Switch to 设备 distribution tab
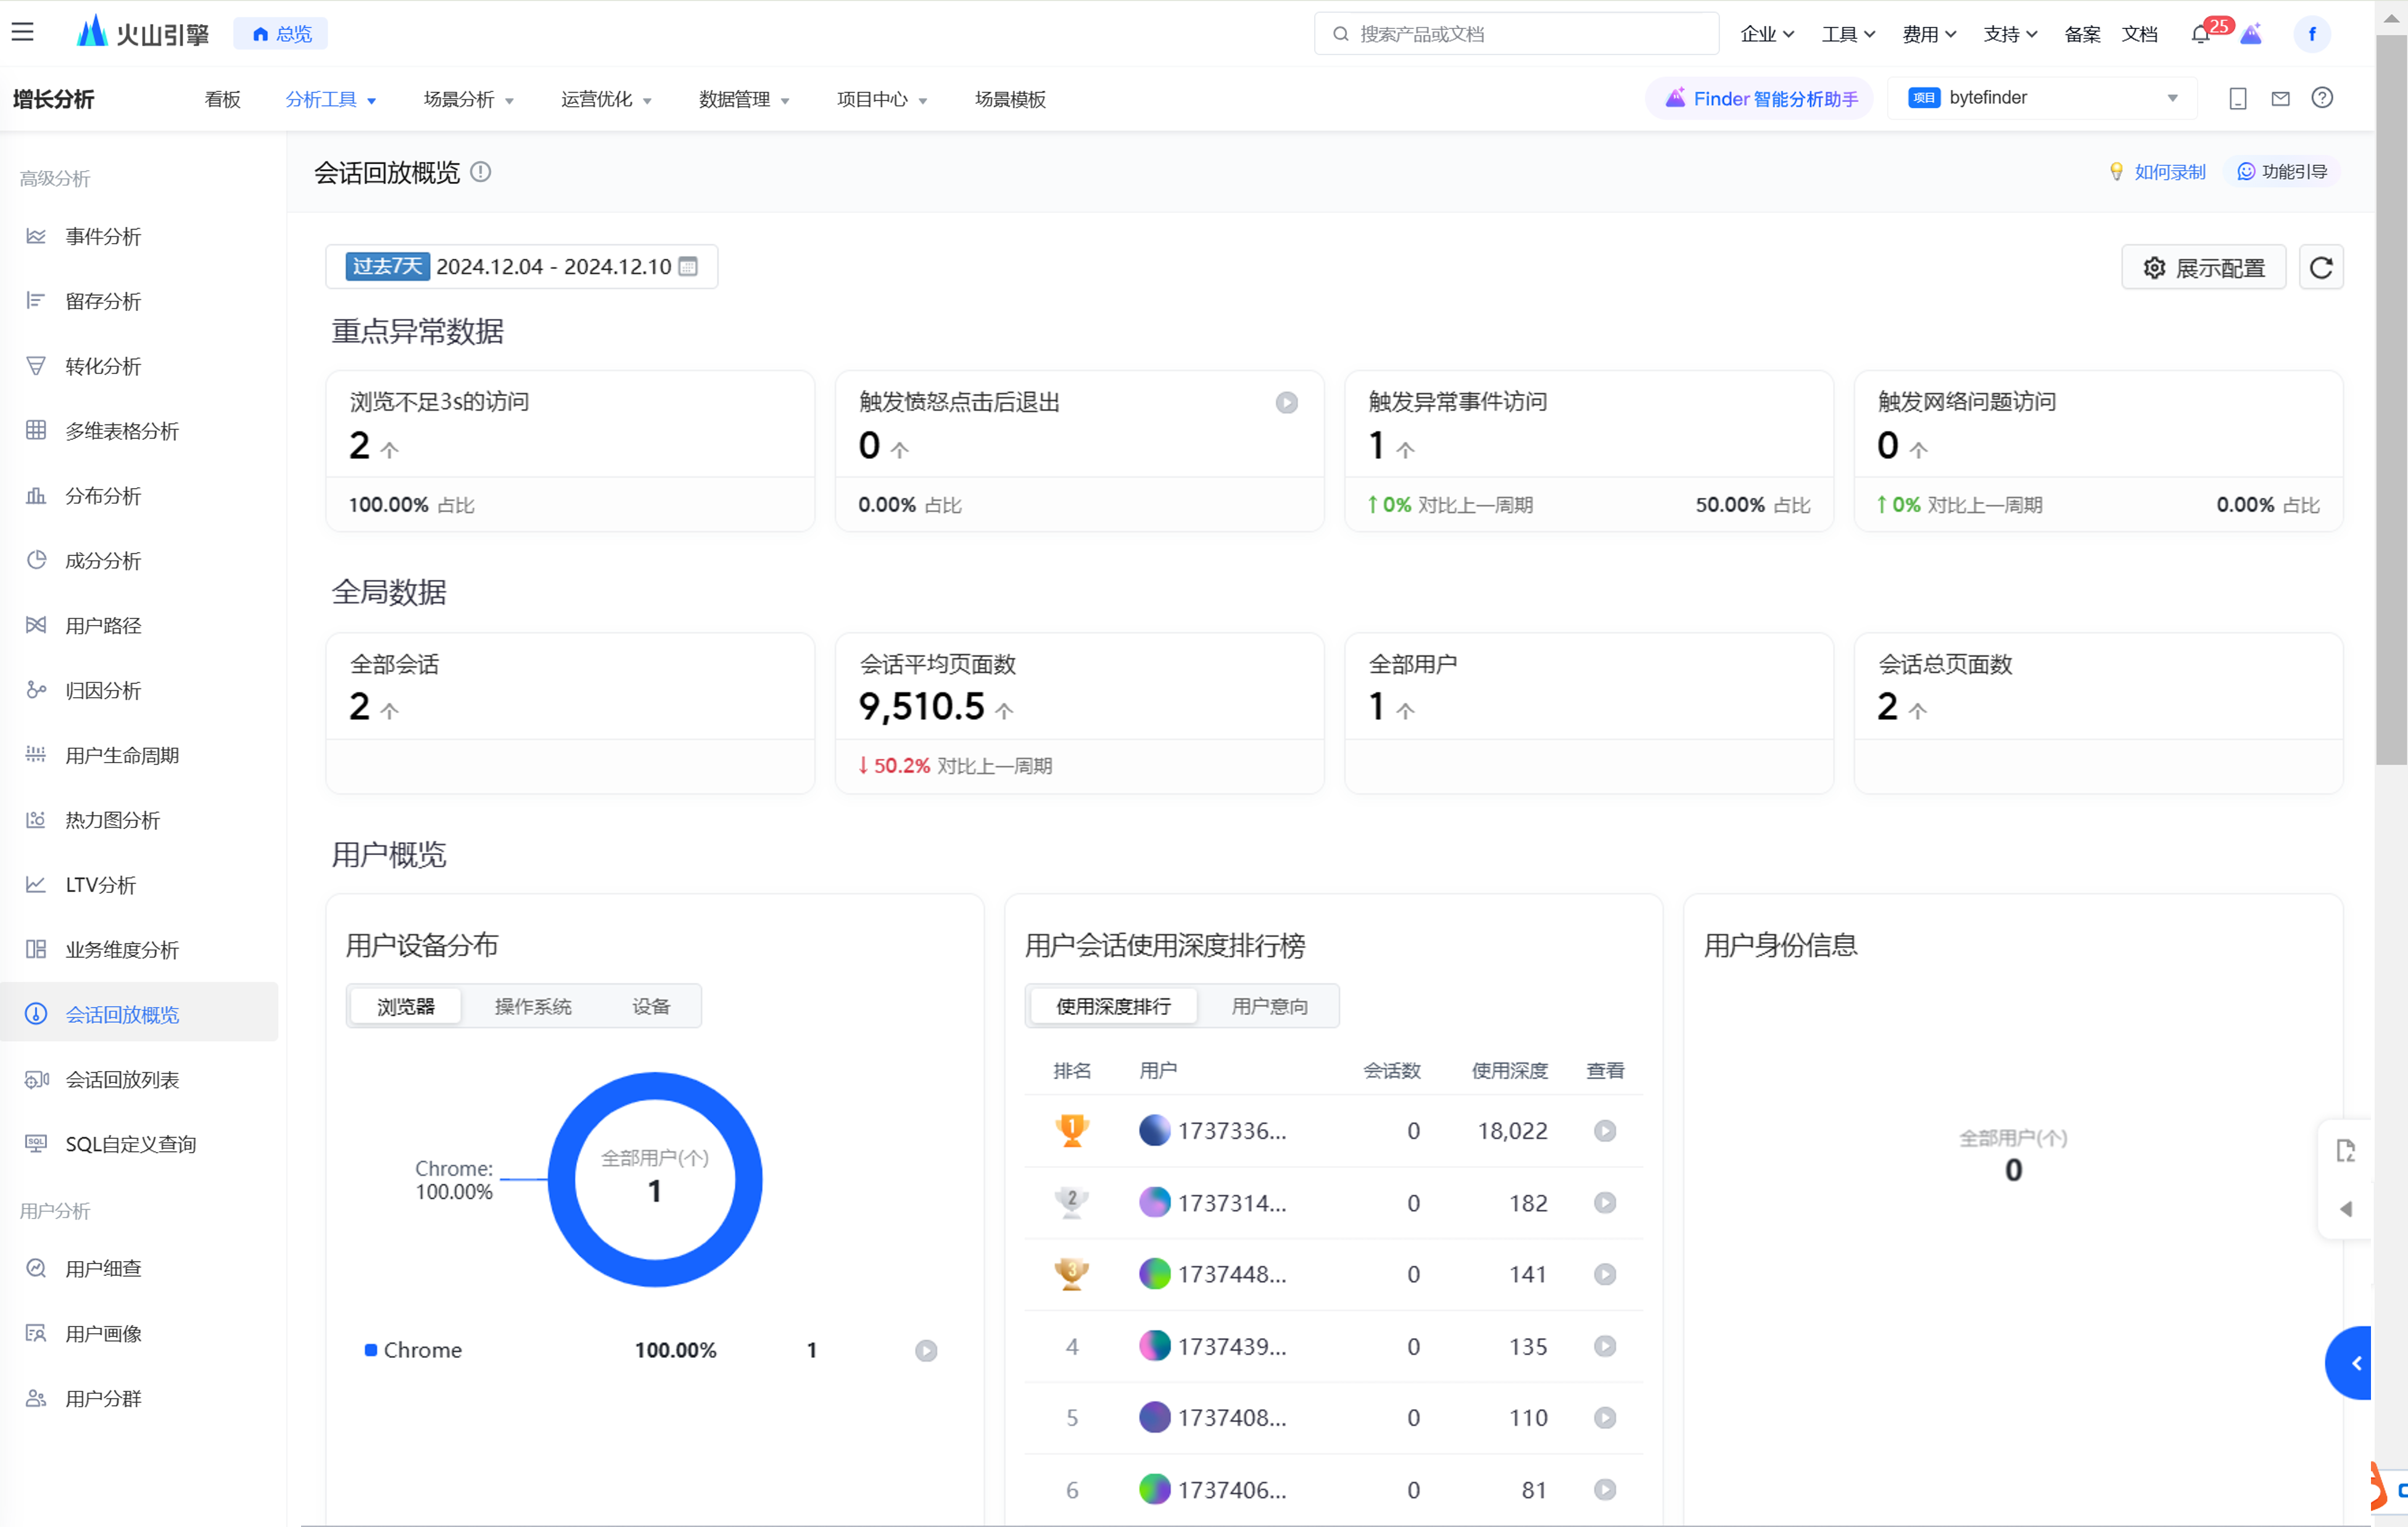 pyautogui.click(x=650, y=1007)
